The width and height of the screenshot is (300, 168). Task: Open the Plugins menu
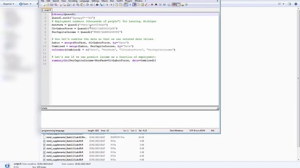pos(128,1)
